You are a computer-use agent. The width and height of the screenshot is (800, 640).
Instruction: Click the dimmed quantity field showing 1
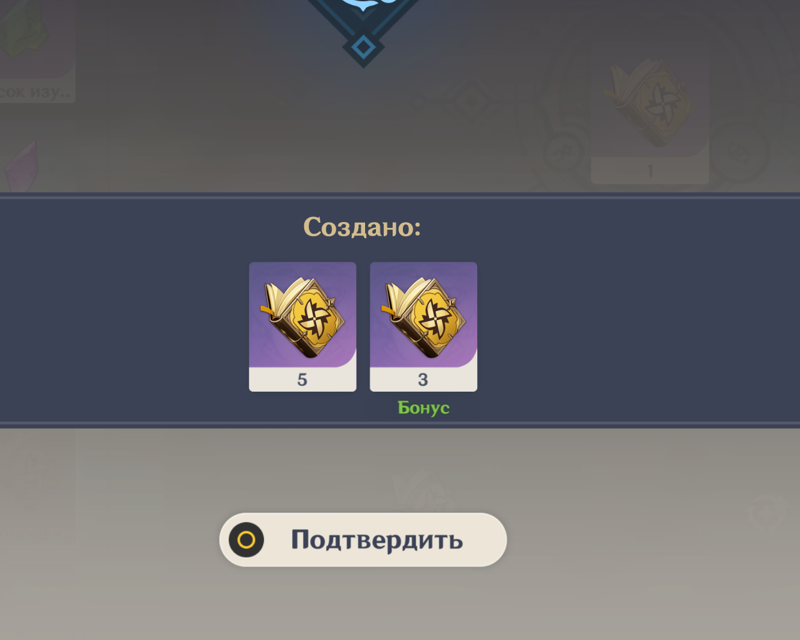(x=649, y=171)
